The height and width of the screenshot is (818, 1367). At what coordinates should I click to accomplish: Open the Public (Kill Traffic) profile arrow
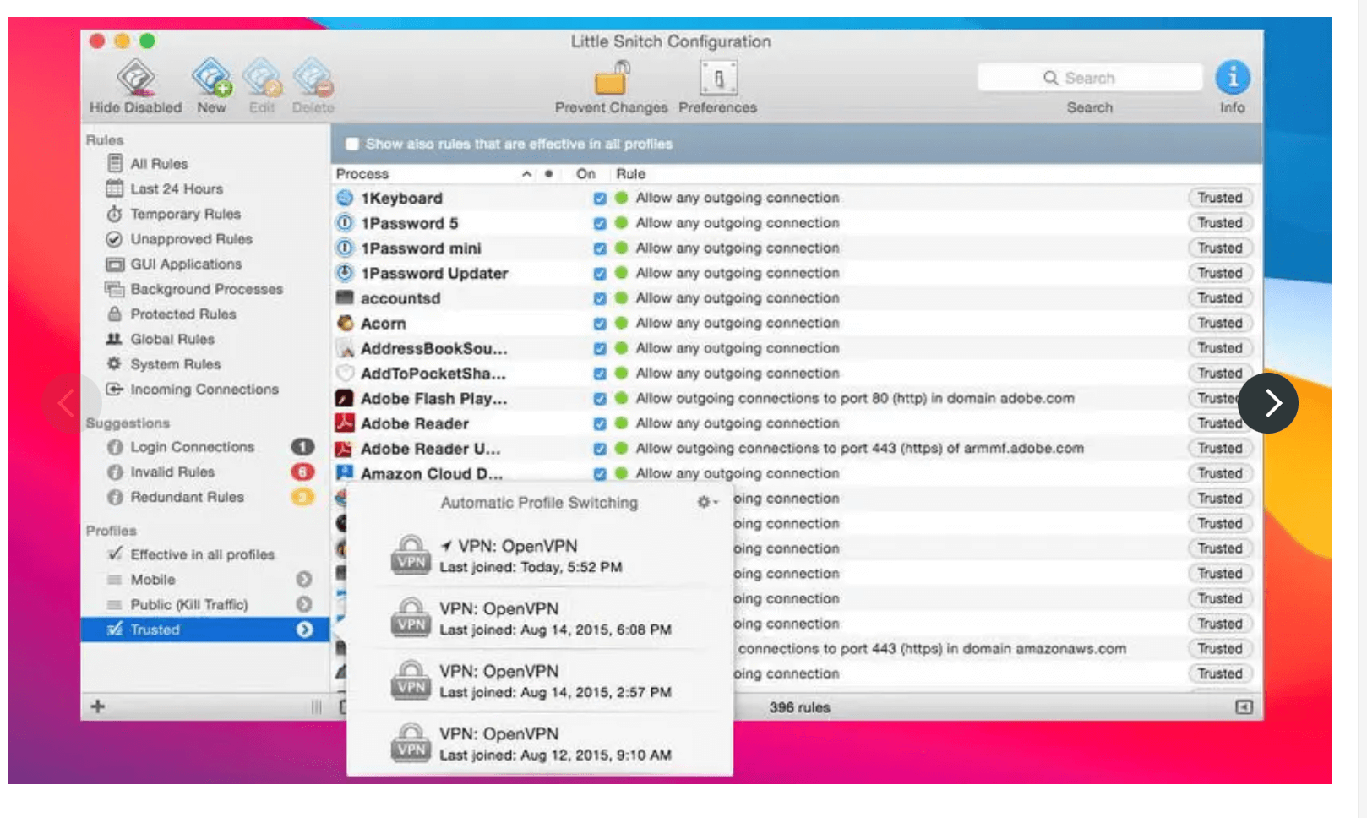point(304,605)
